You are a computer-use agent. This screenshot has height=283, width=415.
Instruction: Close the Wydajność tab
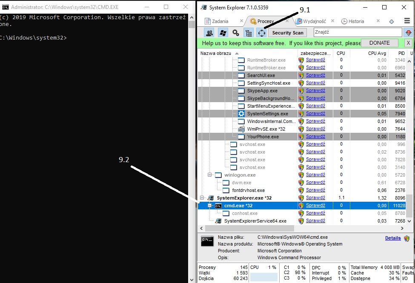tap(333, 21)
